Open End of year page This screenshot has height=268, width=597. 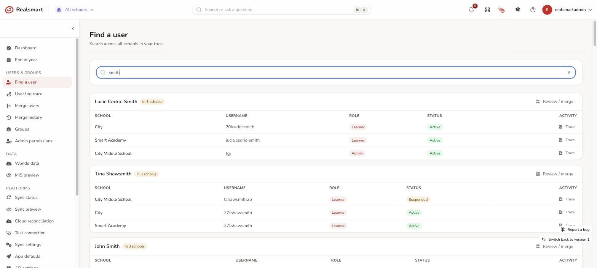coord(37,60)
